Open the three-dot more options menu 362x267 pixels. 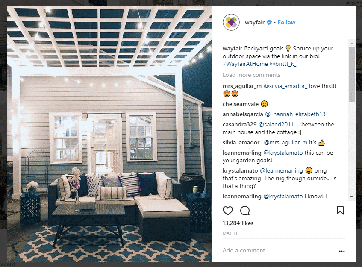(x=342, y=251)
